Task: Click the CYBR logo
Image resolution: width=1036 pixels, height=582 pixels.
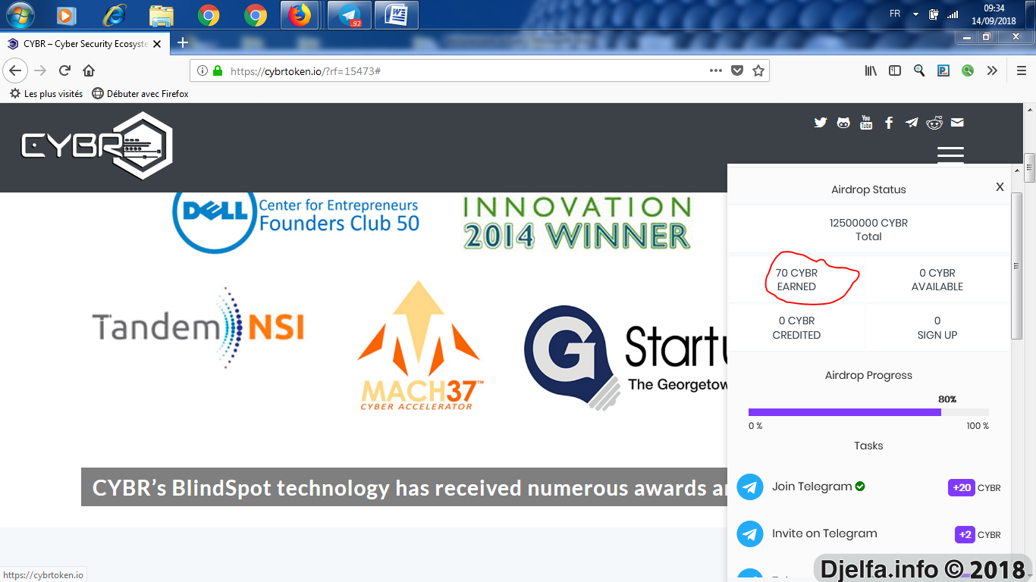Action: click(x=96, y=145)
